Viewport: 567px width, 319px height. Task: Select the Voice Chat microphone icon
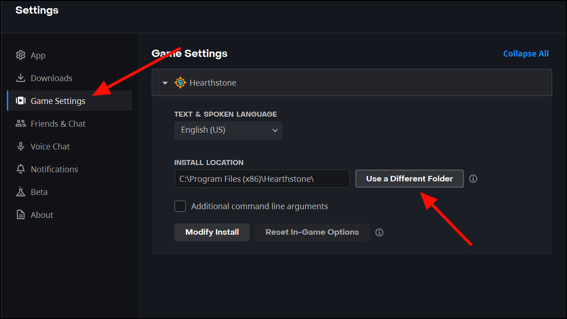point(20,146)
